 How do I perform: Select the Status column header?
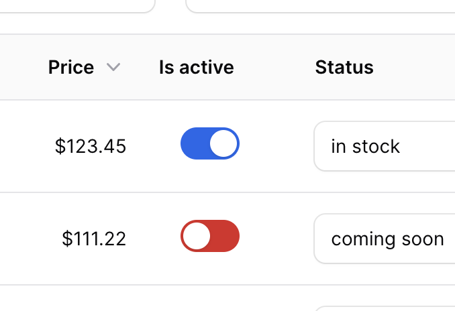[344, 67]
